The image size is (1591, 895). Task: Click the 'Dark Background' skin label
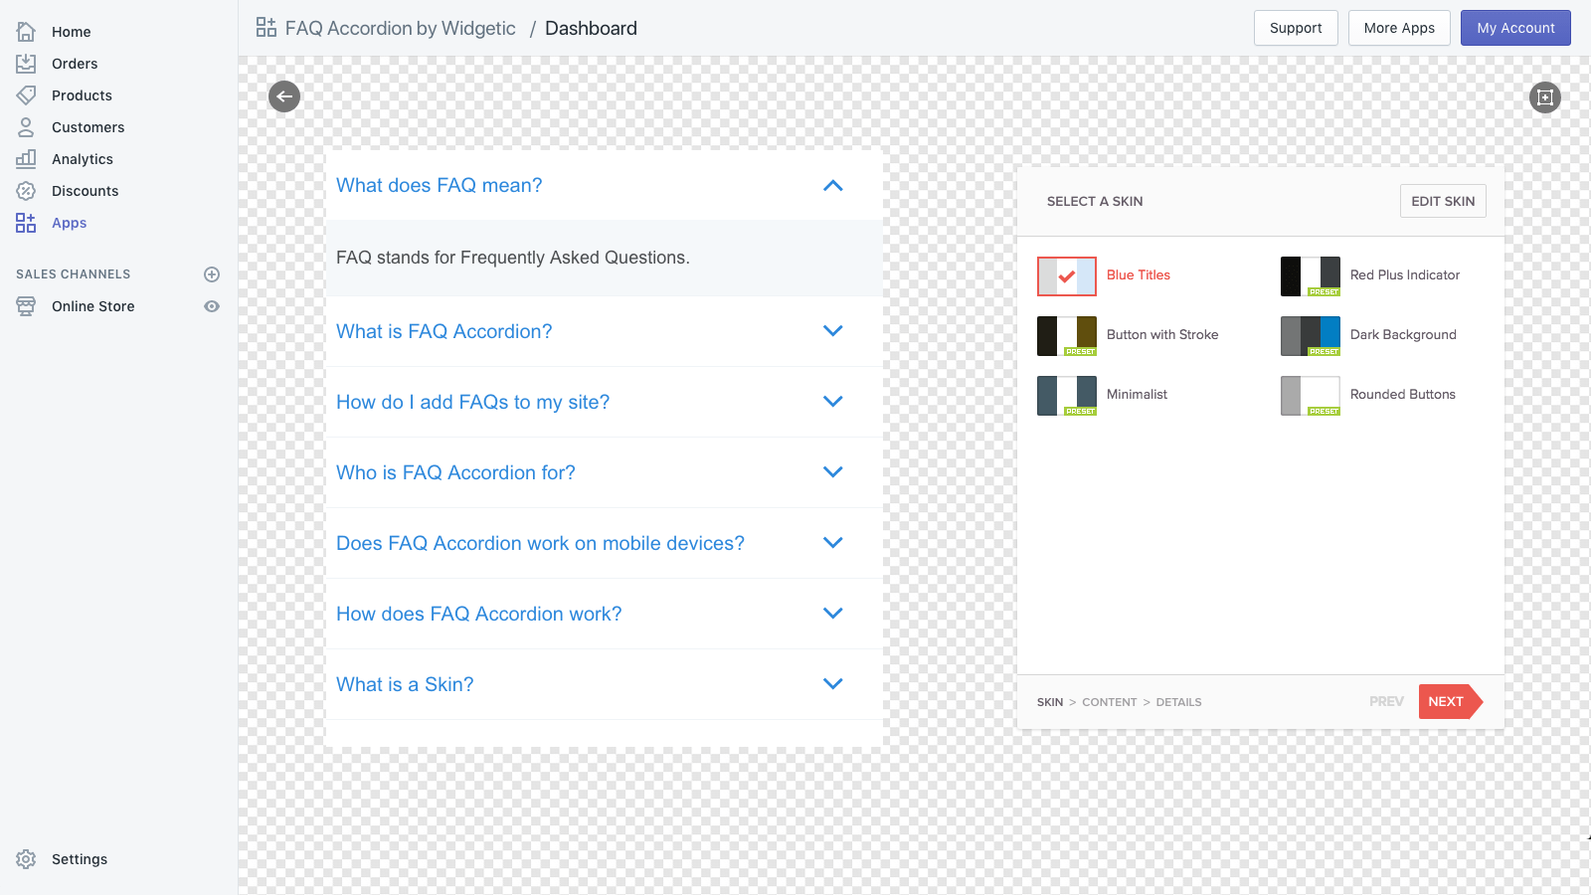point(1403,335)
